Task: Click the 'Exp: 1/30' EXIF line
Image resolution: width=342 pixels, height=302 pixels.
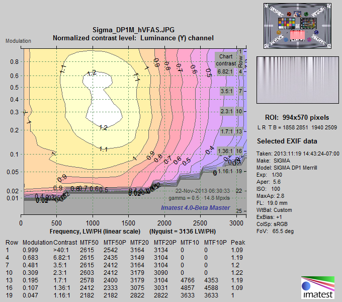Action: coord(269,175)
